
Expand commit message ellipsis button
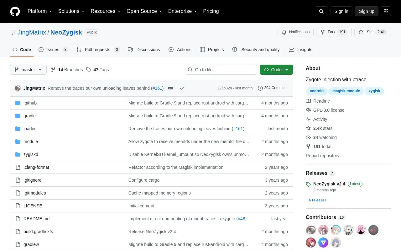click(171, 88)
